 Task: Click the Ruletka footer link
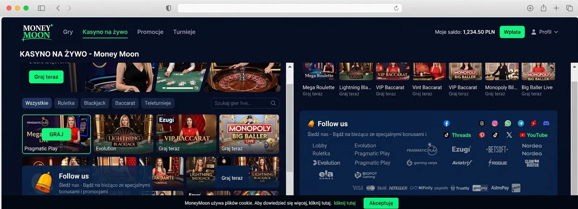[321, 153]
